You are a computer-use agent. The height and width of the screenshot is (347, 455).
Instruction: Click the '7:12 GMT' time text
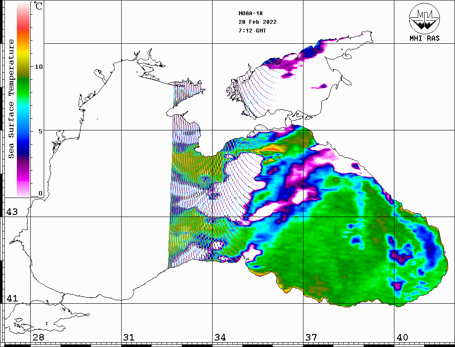pyautogui.click(x=252, y=30)
